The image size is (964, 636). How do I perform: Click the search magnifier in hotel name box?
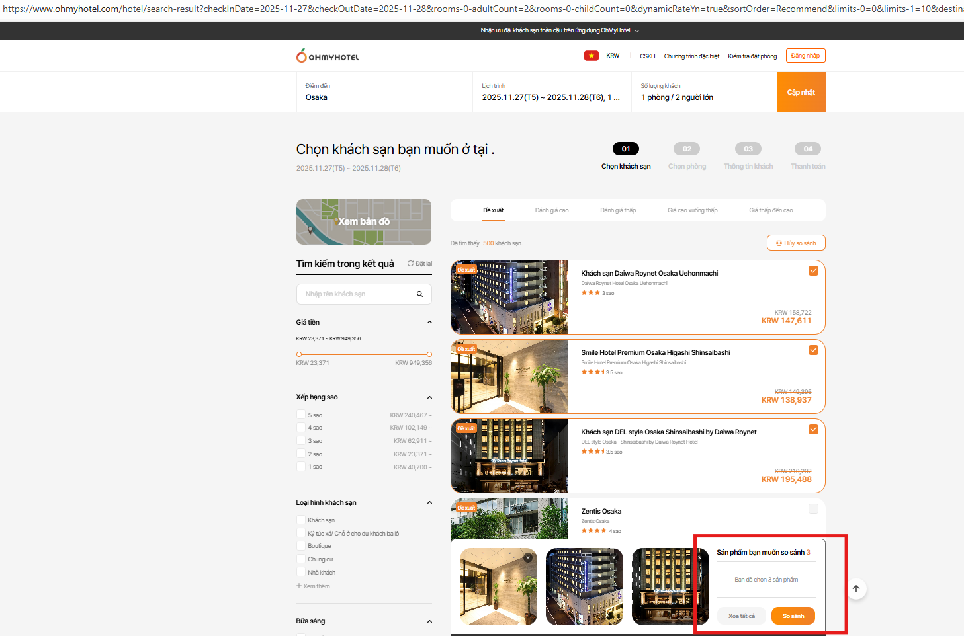(419, 294)
